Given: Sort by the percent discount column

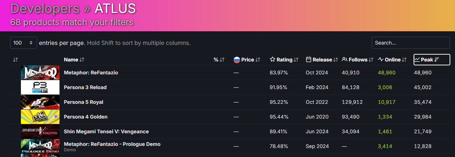Looking at the screenshot, I should (x=219, y=60).
